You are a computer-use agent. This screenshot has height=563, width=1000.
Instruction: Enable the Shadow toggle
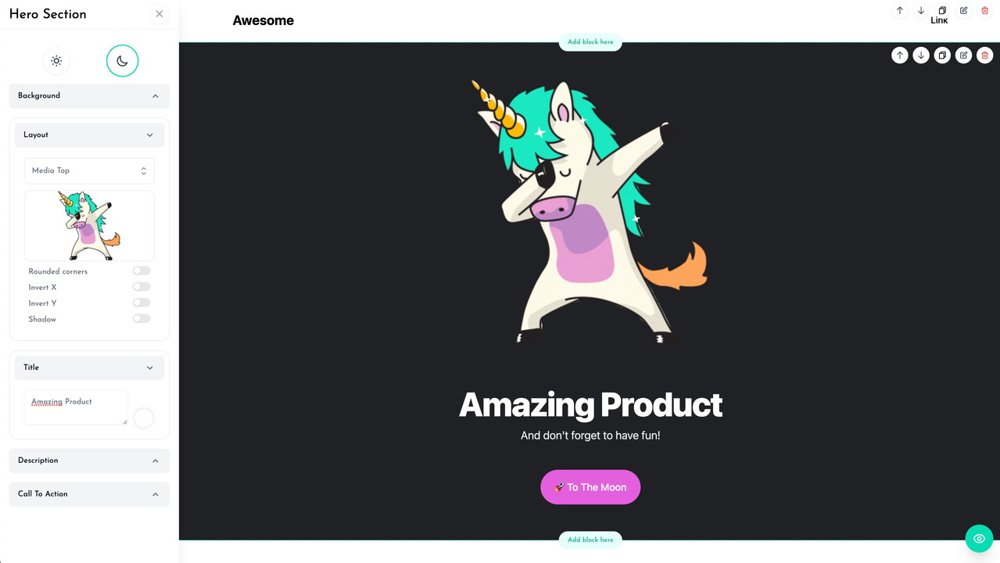[141, 319]
